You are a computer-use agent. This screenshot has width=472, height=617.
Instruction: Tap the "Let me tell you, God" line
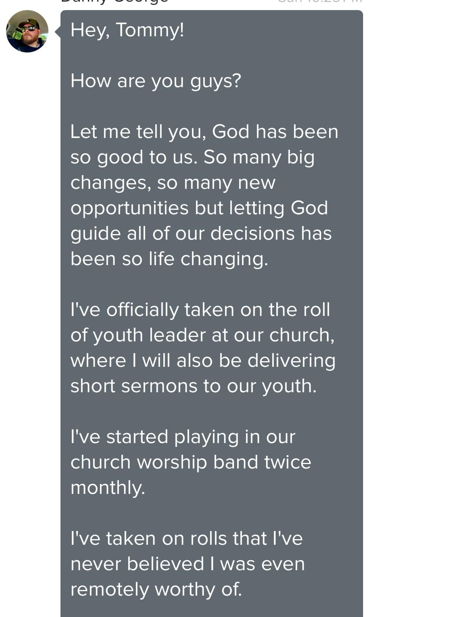[204, 132]
